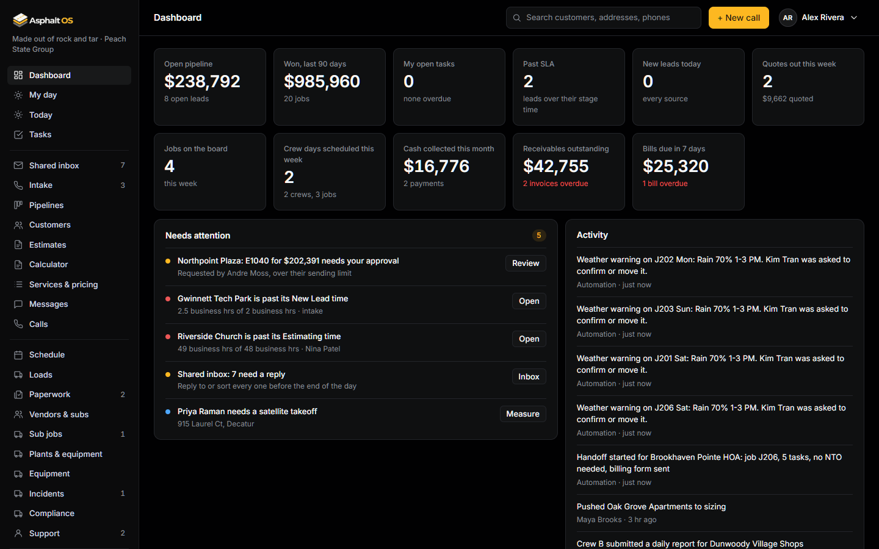Click the Loads truck icon
The image size is (879, 549).
coord(18,375)
